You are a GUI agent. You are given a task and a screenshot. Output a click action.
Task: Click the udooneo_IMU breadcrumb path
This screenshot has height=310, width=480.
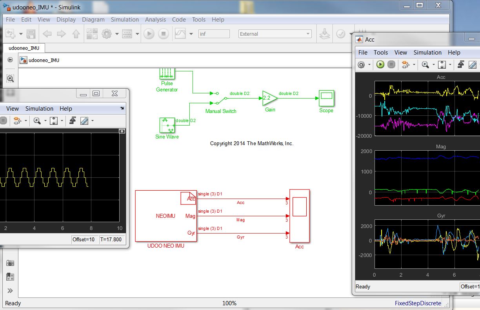click(x=44, y=60)
